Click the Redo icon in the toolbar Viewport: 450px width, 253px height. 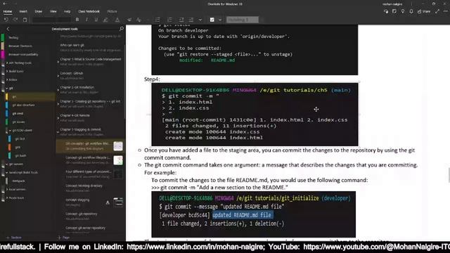(15, 20)
